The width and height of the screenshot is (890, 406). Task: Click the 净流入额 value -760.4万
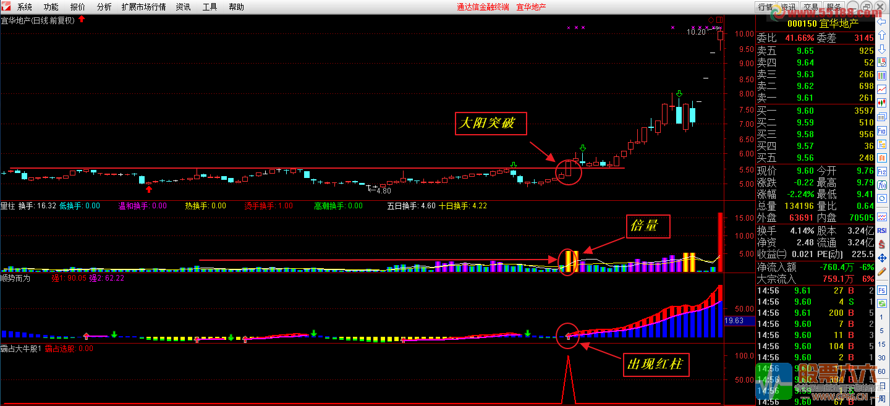[836, 267]
